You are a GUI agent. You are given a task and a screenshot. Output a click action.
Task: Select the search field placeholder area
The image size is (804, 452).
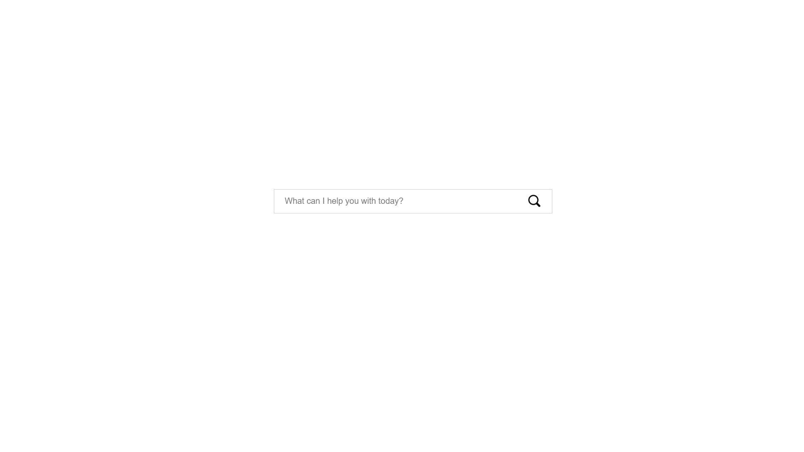(x=402, y=201)
